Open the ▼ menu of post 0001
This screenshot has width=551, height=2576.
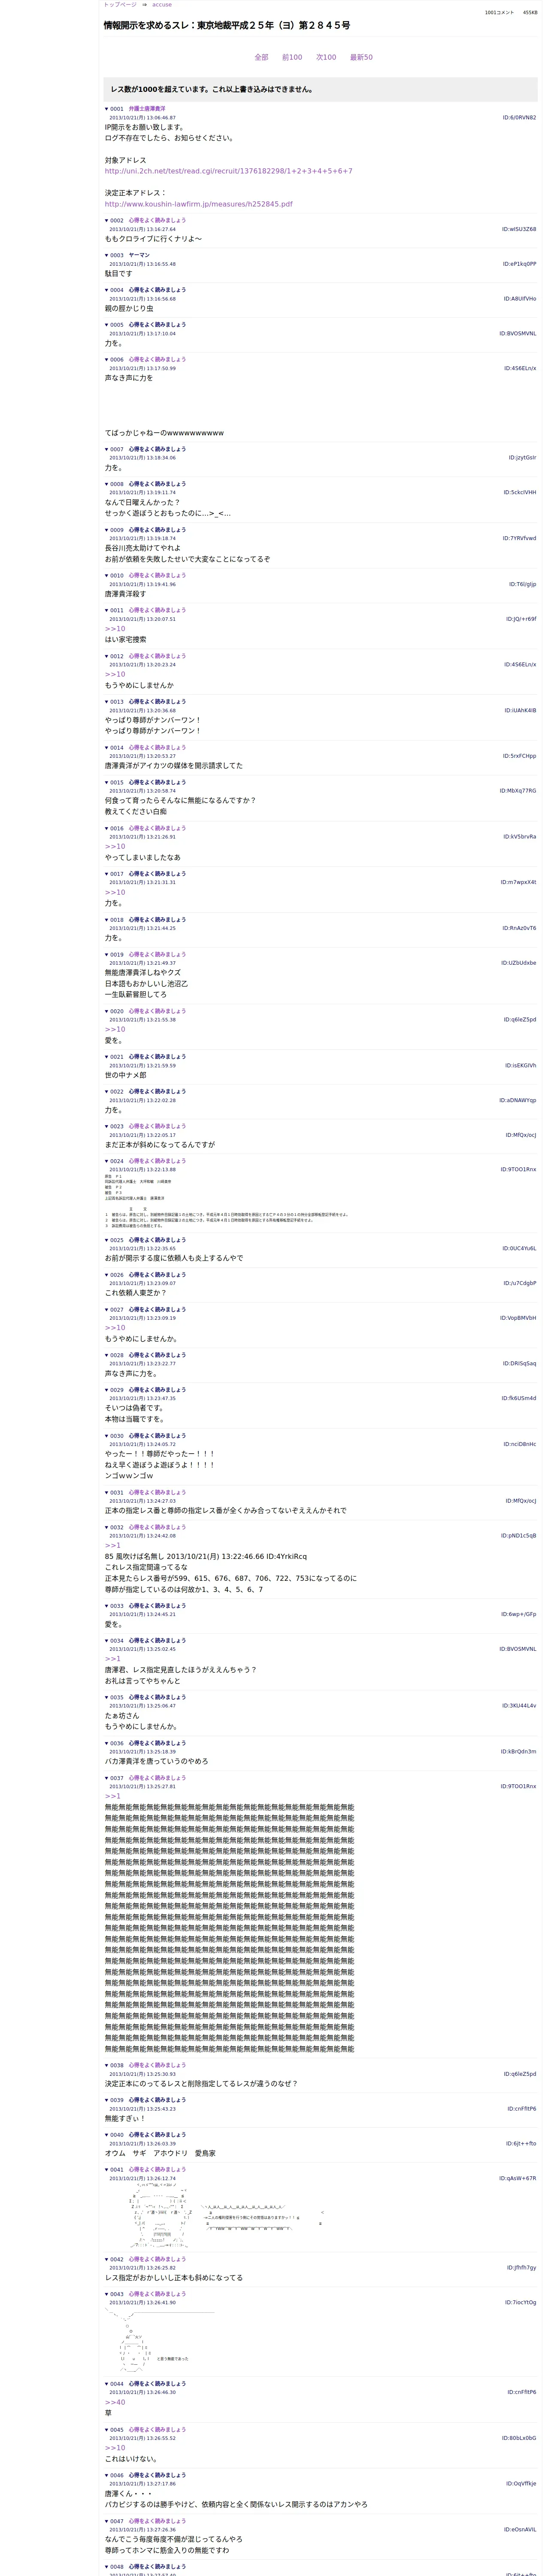click(107, 109)
